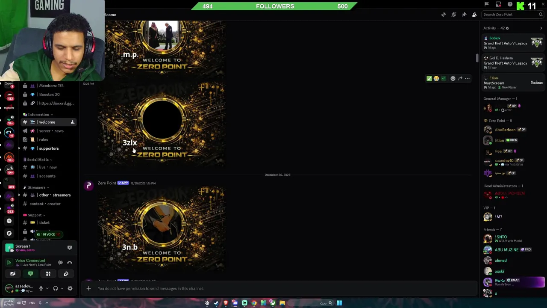Open SoSick Grand Theft Auto activity card
This screenshot has height=308, width=547.
pos(513,42)
